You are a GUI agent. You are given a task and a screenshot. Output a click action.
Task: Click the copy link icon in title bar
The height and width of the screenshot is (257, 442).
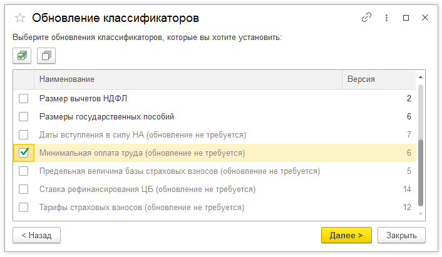367,18
